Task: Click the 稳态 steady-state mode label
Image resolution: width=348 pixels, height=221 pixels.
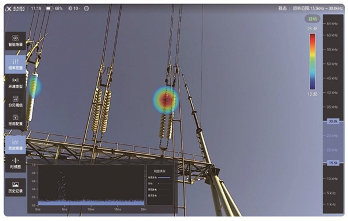Action: pyautogui.click(x=282, y=9)
